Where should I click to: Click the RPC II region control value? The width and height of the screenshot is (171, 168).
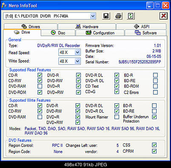tap(57, 145)
